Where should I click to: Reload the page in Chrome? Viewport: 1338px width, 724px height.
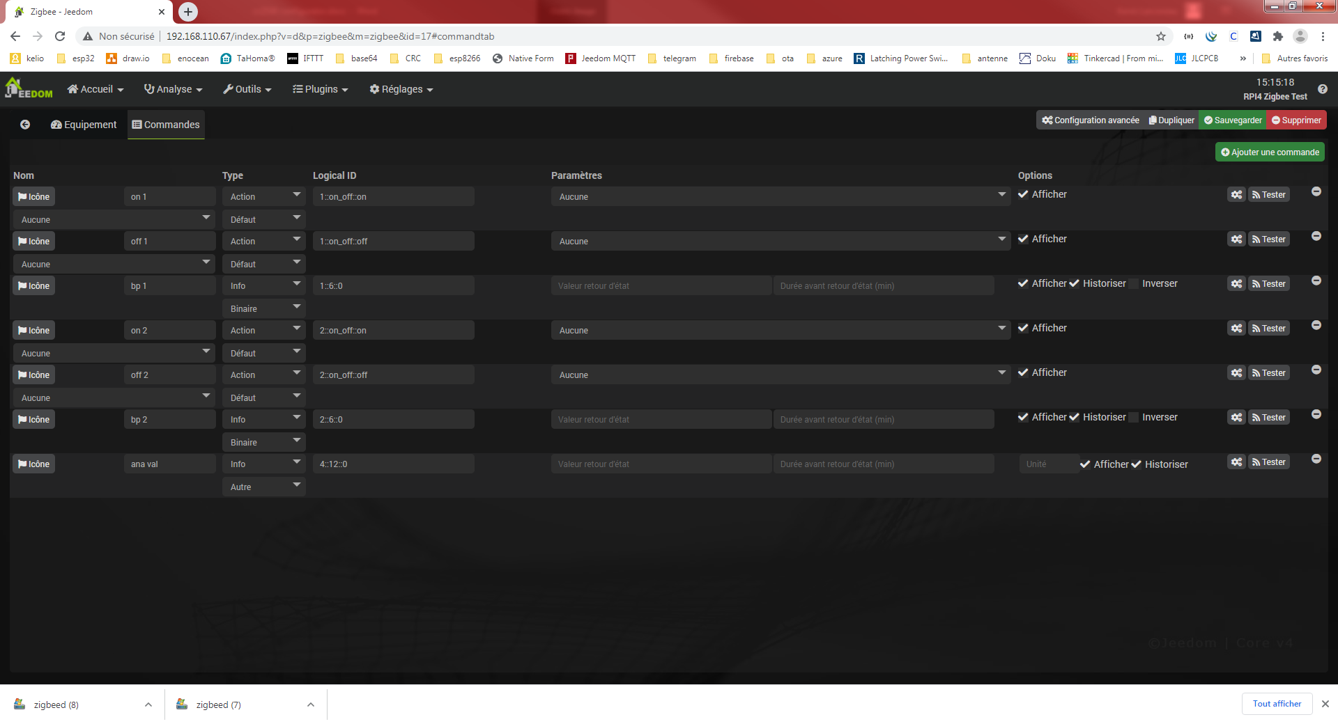(60, 36)
